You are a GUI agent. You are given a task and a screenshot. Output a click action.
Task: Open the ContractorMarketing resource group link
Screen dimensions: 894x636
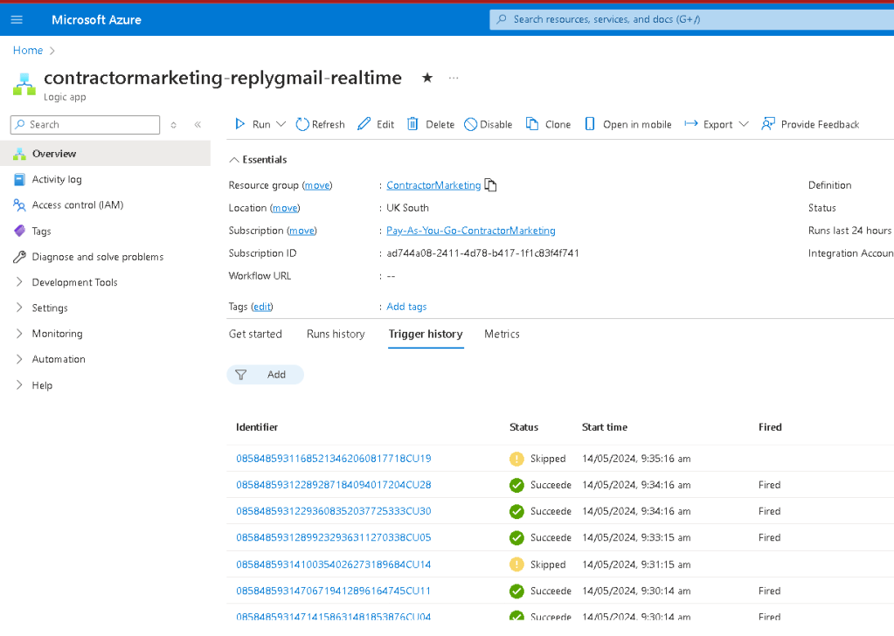(x=433, y=185)
